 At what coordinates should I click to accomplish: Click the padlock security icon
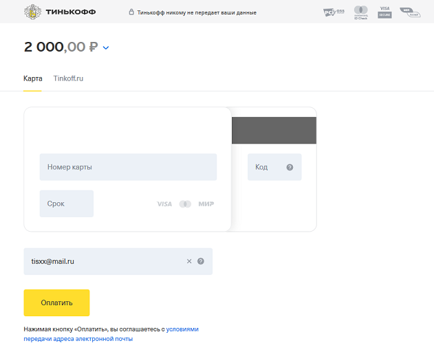(x=131, y=12)
